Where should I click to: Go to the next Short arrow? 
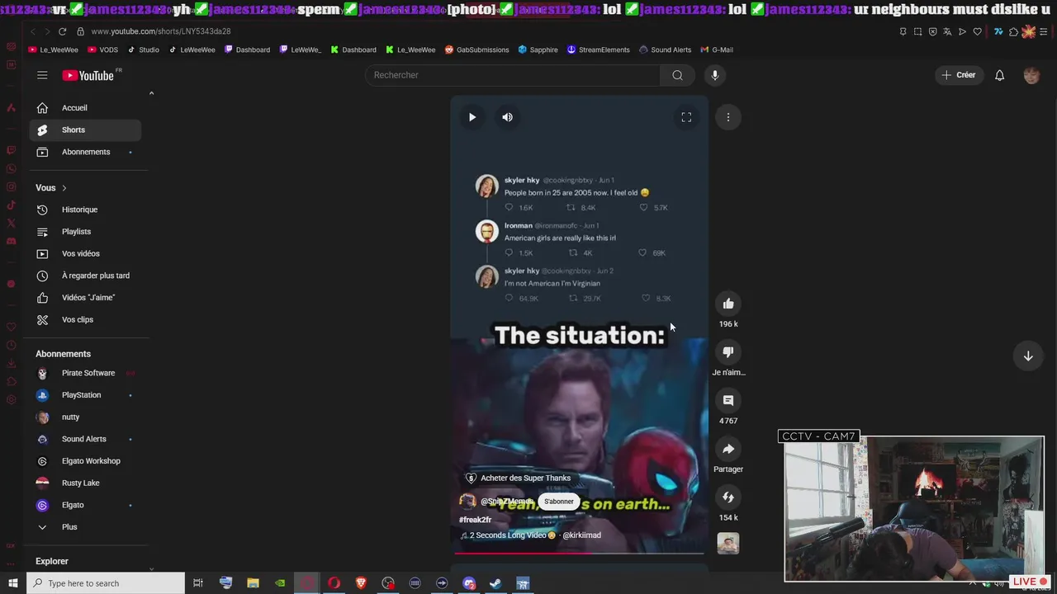(1028, 356)
